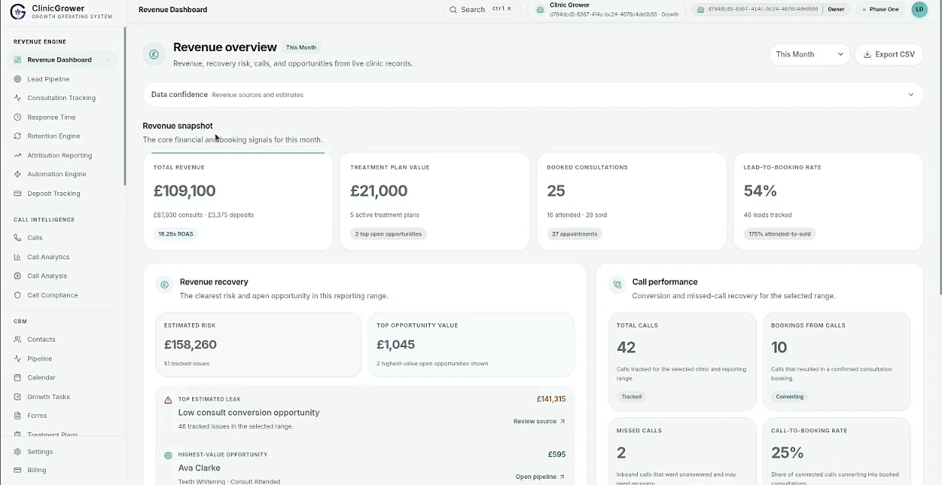942x485 pixels.
Task: Click the Call Analysis sidebar icon
Action: coord(18,276)
